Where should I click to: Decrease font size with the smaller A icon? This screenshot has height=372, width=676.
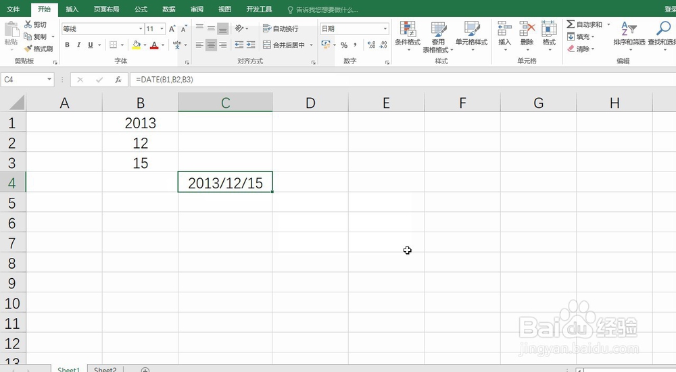tap(184, 29)
